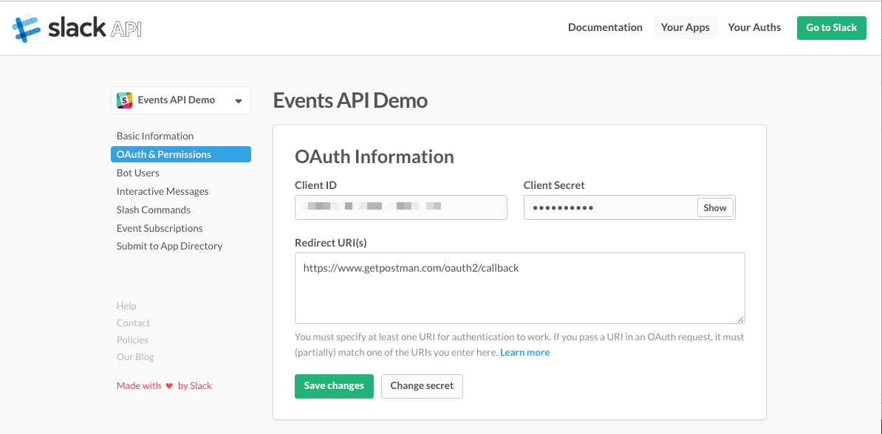Click the Help link
Image resolution: width=882 pixels, height=434 pixels.
point(126,306)
